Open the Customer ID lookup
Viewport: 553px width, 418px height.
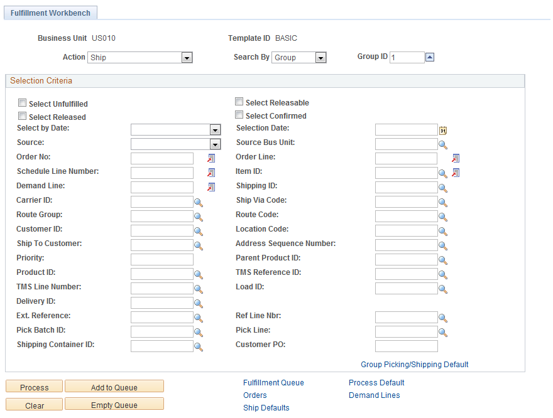tap(199, 230)
